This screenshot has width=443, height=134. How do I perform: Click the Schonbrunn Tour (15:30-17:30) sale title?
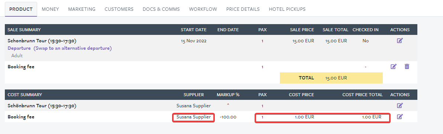click(42, 40)
